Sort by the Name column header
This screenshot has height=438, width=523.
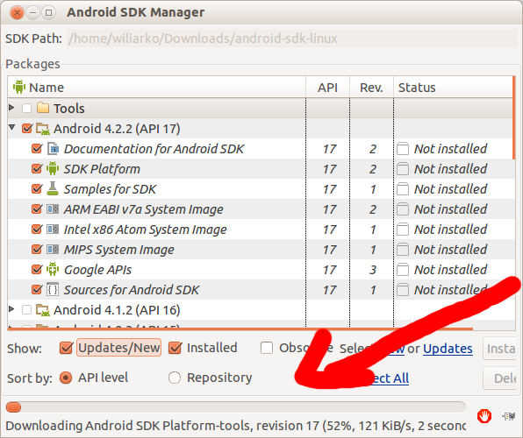tap(157, 88)
